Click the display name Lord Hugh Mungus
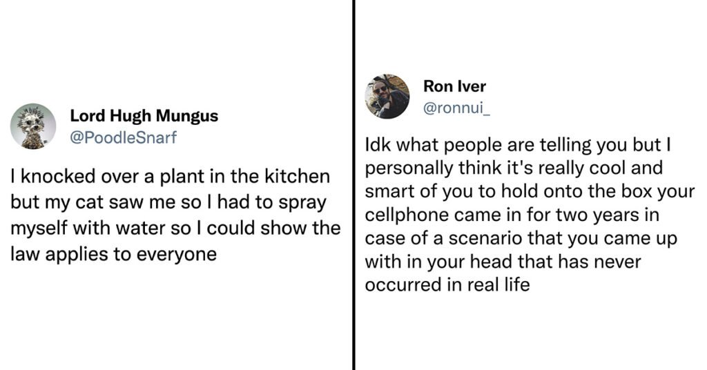Image resolution: width=707 pixels, height=370 pixels. [144, 116]
